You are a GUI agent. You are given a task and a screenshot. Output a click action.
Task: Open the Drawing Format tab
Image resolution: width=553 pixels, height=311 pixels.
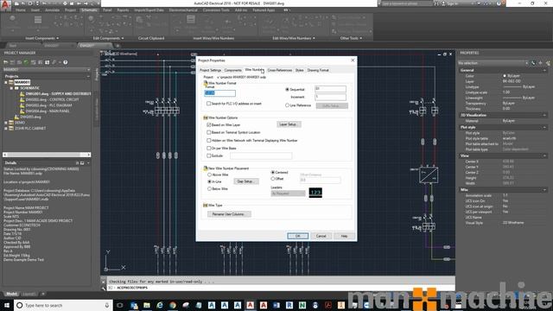point(318,70)
